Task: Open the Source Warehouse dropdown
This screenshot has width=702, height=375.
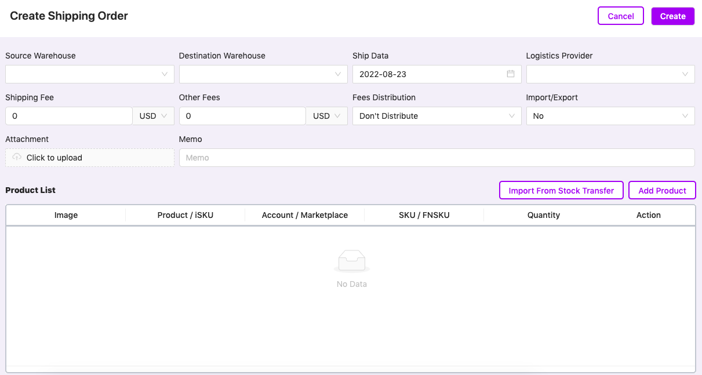Action: 90,74
